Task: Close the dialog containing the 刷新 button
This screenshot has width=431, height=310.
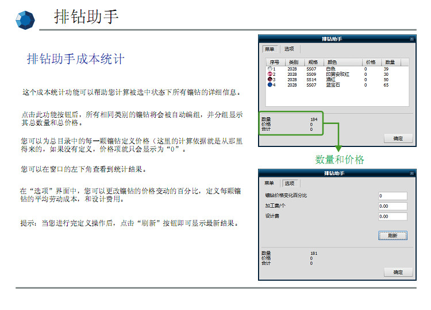Action: click(x=411, y=173)
